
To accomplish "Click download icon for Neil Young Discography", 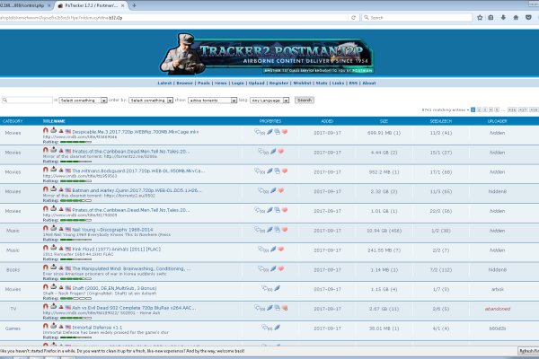I will 53,228.
